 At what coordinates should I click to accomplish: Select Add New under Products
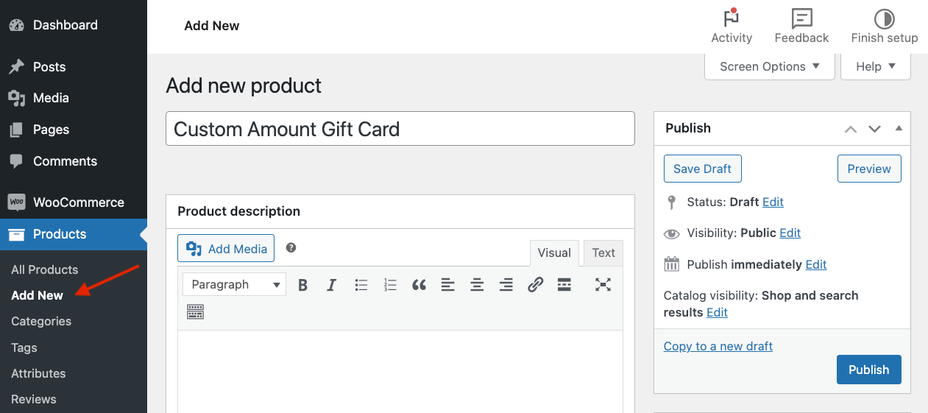(37, 295)
